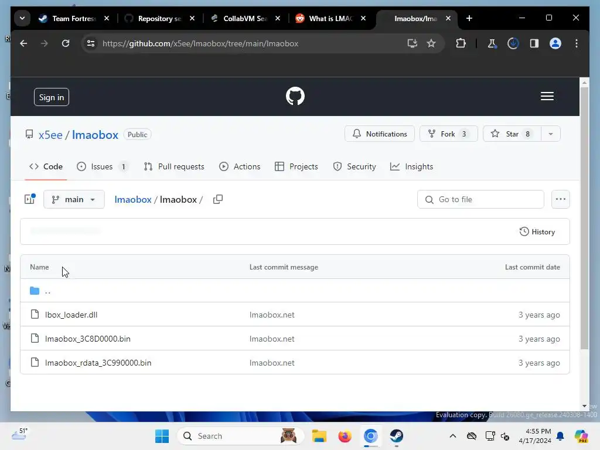Open File Explorer on the taskbar

[x=319, y=436]
